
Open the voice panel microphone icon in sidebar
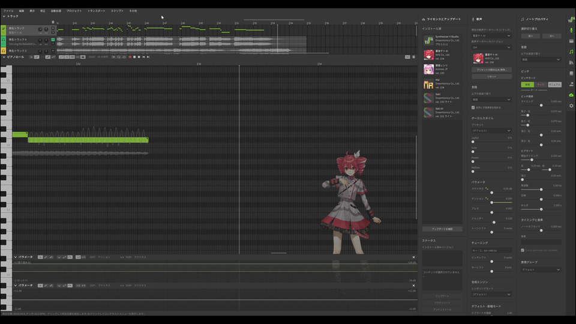[x=571, y=30]
